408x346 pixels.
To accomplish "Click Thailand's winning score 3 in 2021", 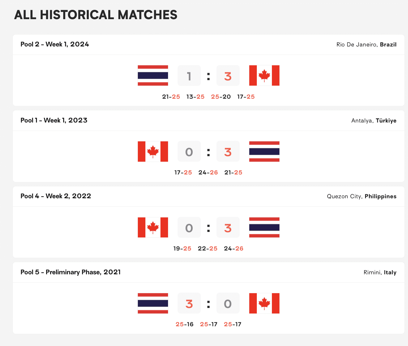I will (189, 304).
